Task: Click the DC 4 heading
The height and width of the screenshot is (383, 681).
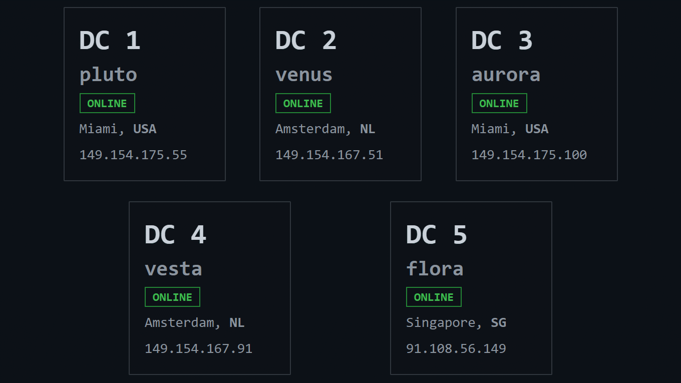Action: point(175,234)
